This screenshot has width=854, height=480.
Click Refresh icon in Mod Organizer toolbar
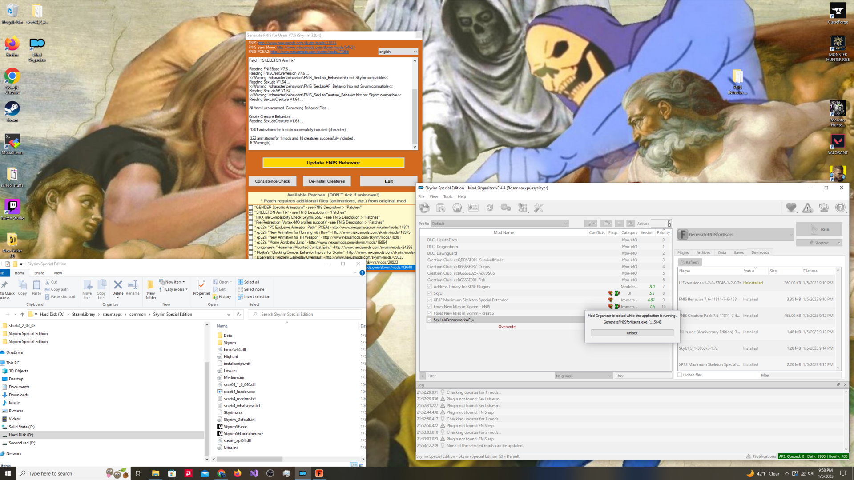point(490,208)
